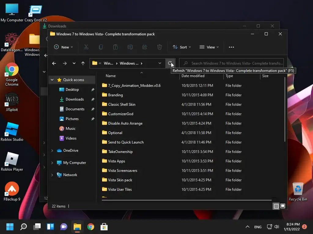Screen dimensions: 313x234
Task: Open the View layout dropdown
Action: [x=209, y=47]
